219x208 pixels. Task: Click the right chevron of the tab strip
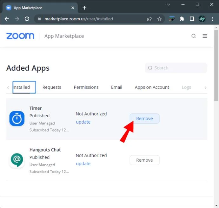pos(205,88)
